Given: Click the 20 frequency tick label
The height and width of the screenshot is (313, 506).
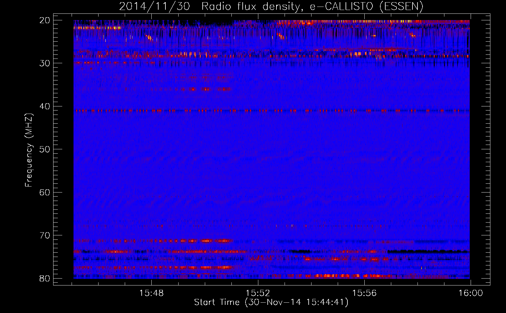Looking at the screenshot, I should [45, 20].
